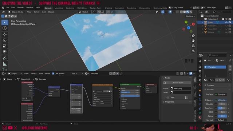Open the Render properties tab icon
This screenshot has width=233, height=131.
[x=200, y=67]
